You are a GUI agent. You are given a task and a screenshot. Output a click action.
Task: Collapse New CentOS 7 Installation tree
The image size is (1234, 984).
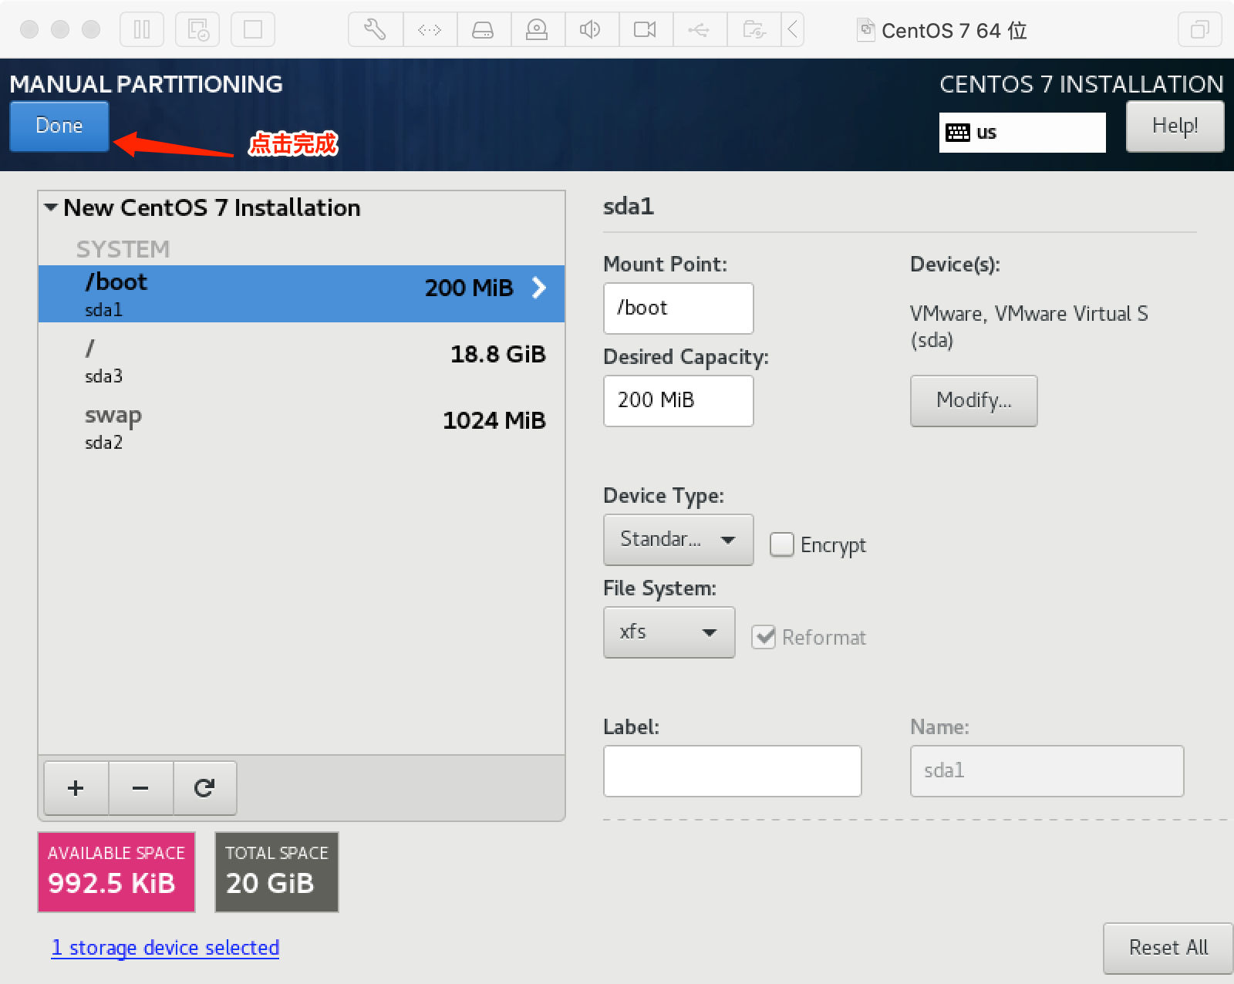point(51,207)
